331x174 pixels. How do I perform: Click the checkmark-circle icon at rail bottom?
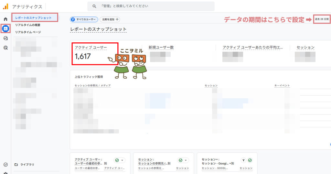coord(6,165)
